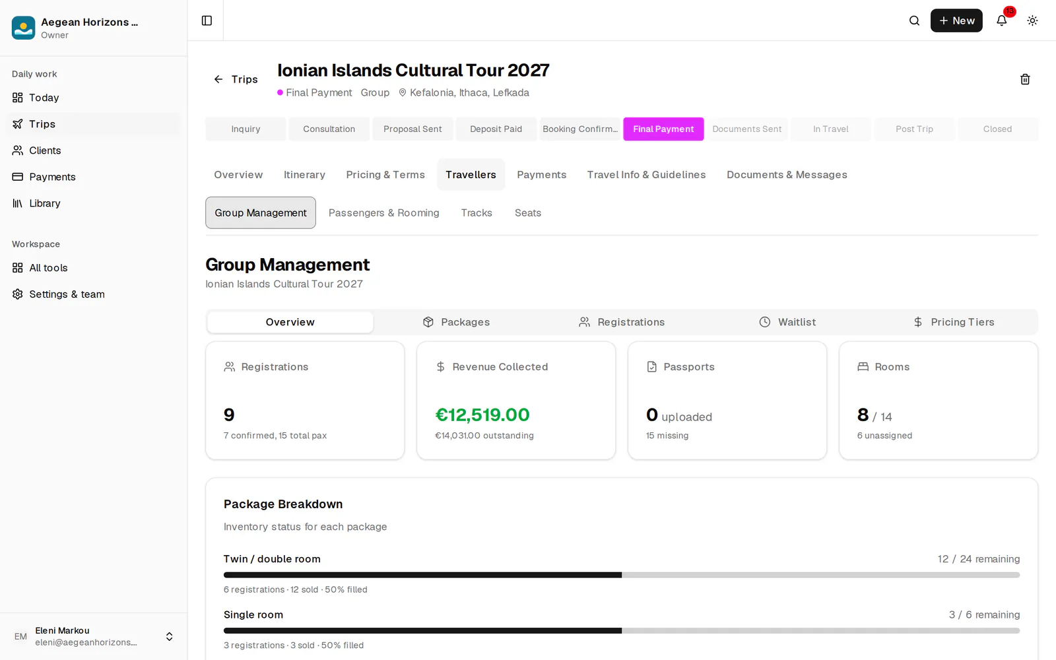Open Trips in the sidebar
Image resolution: width=1056 pixels, height=660 pixels.
(x=93, y=124)
